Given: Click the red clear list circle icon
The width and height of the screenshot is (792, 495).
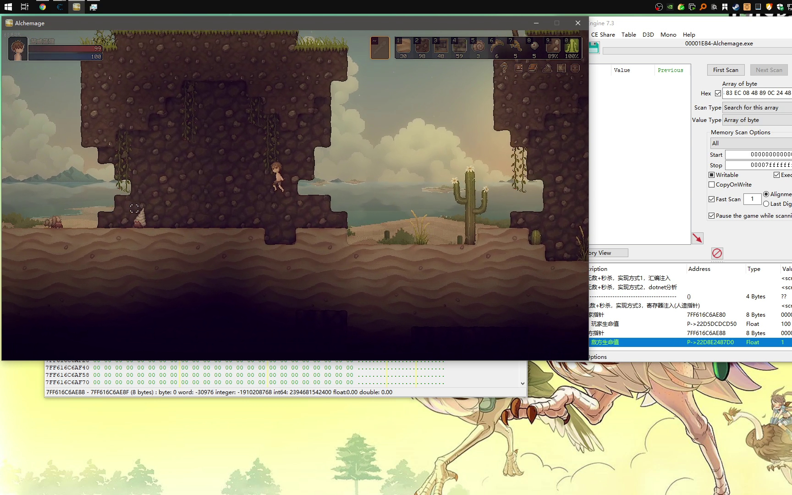Looking at the screenshot, I should (x=717, y=253).
